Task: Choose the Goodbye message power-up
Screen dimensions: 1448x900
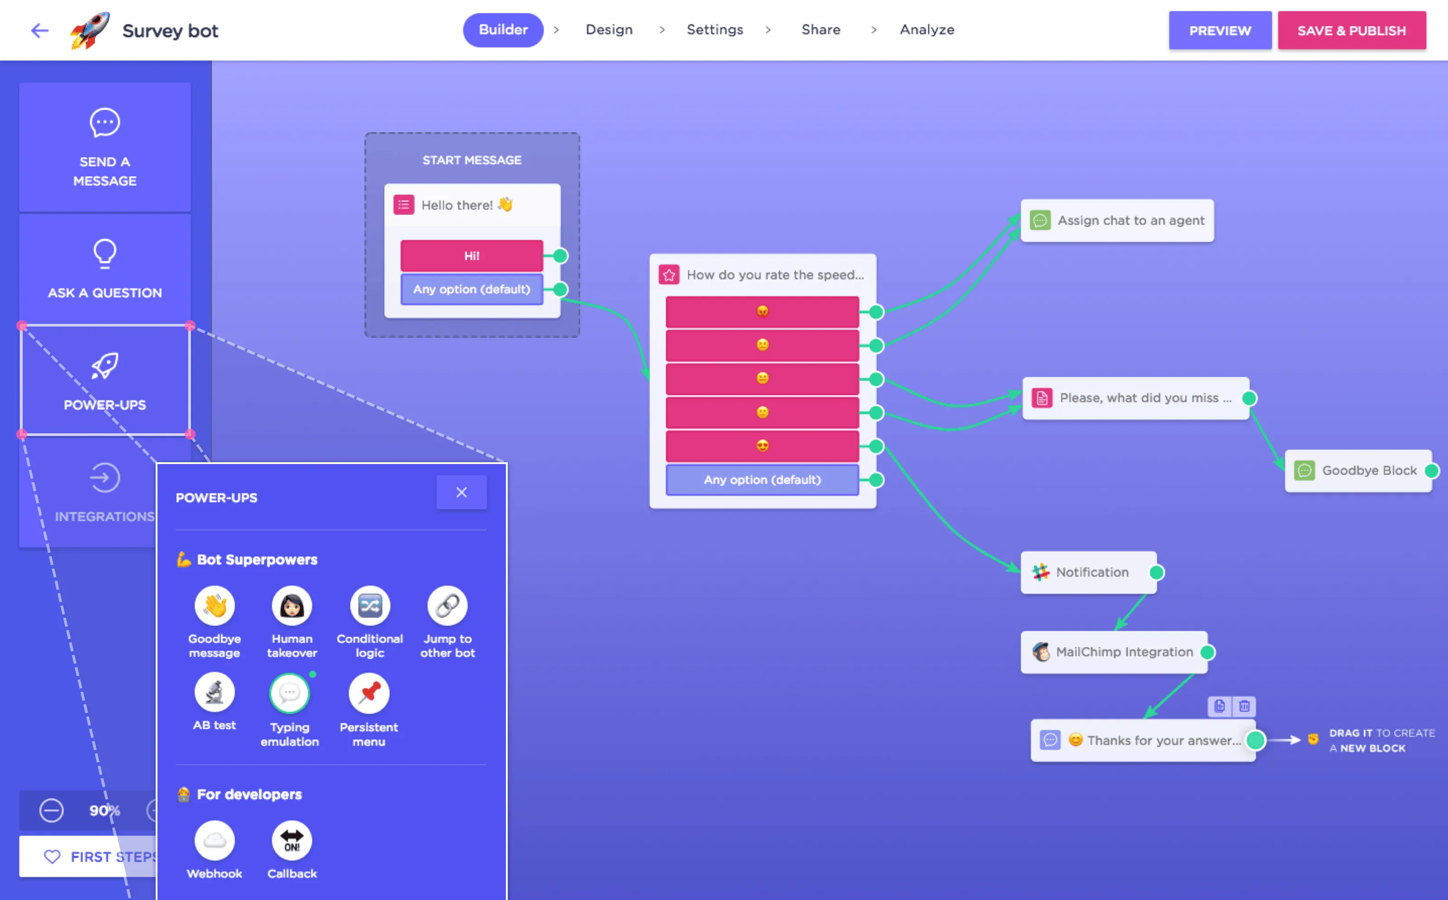Action: pos(214,622)
